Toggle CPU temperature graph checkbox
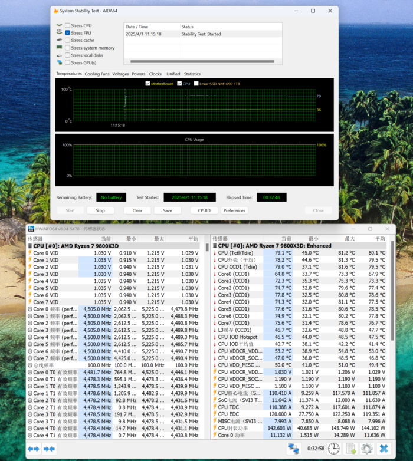 [x=179, y=84]
